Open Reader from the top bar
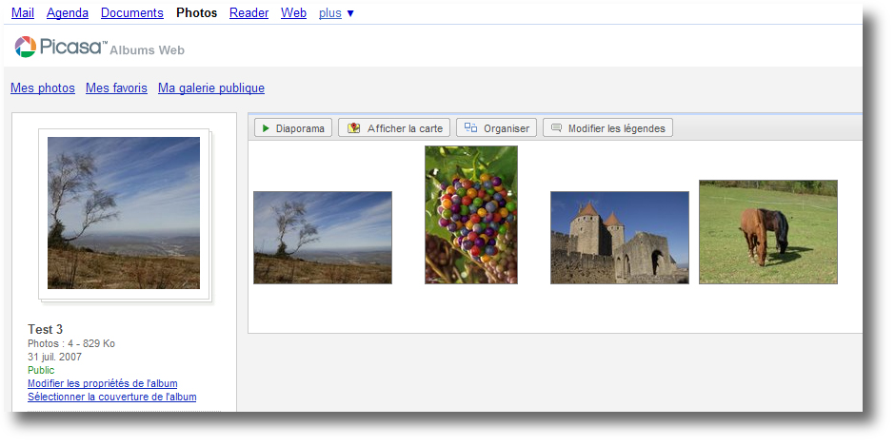Screen dimensions: 895x446 point(249,13)
